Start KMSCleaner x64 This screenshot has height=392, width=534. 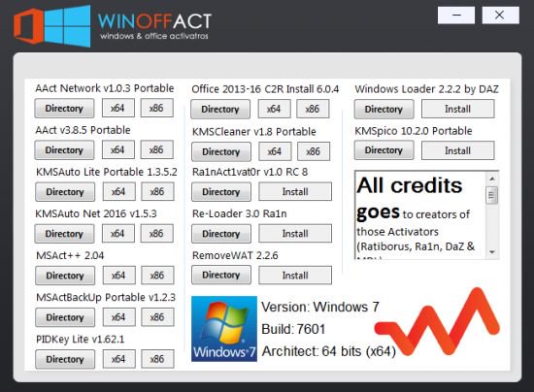[275, 151]
